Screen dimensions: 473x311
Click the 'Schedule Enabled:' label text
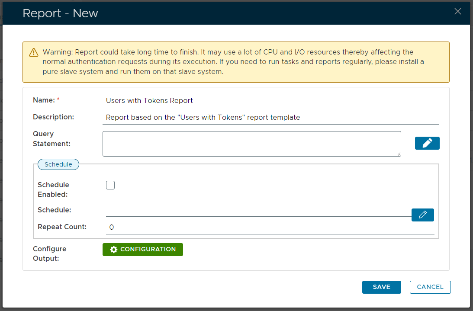coord(53,189)
